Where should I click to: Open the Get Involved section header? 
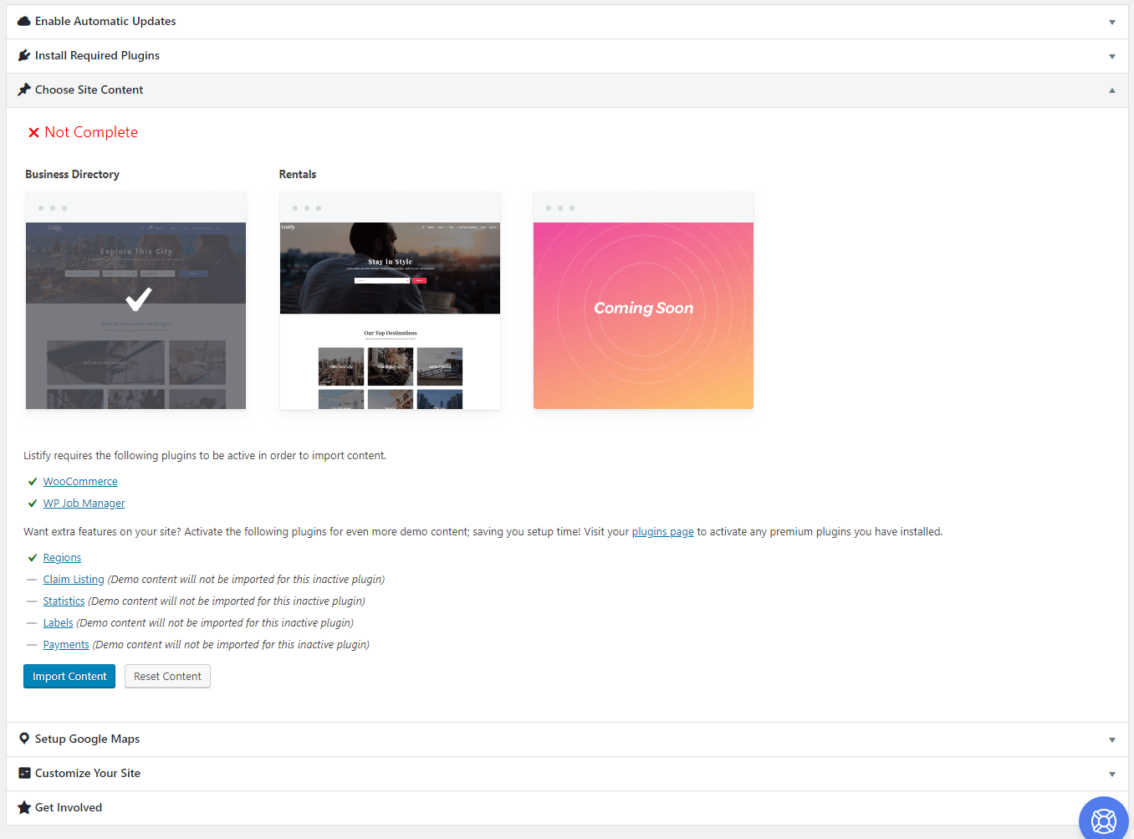pyautogui.click(x=69, y=807)
